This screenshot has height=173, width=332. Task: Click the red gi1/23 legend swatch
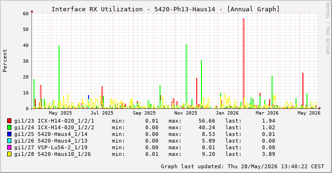pyautogui.click(x=9, y=121)
